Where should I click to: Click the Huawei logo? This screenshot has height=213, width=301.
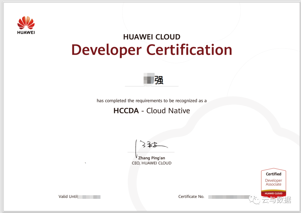[x=26, y=25]
